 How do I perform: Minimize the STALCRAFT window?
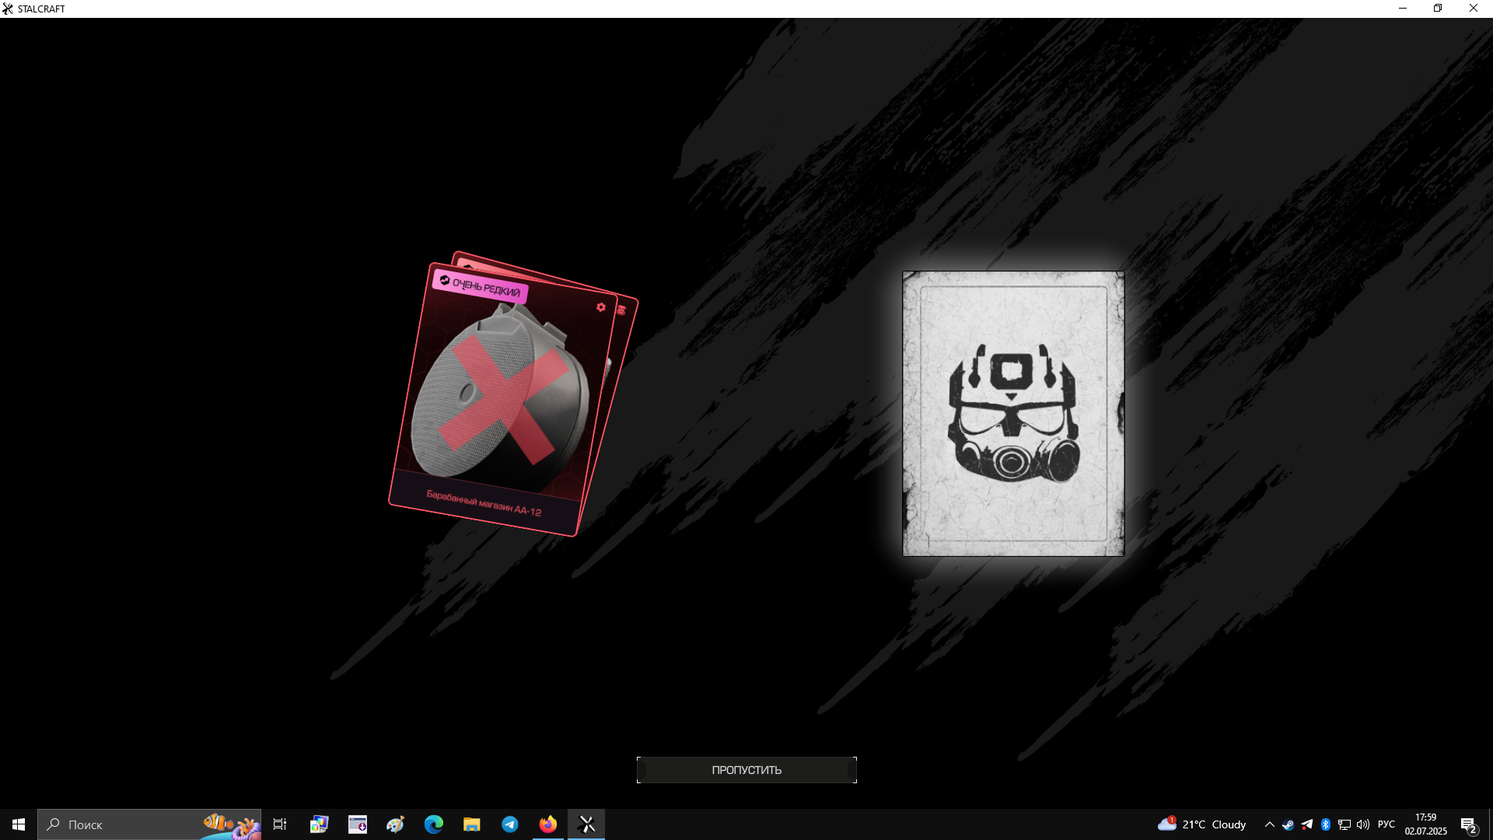[x=1403, y=9]
